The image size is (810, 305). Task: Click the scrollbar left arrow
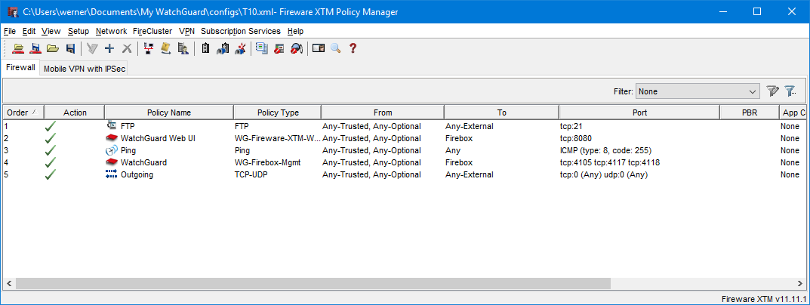pyautogui.click(x=9, y=283)
